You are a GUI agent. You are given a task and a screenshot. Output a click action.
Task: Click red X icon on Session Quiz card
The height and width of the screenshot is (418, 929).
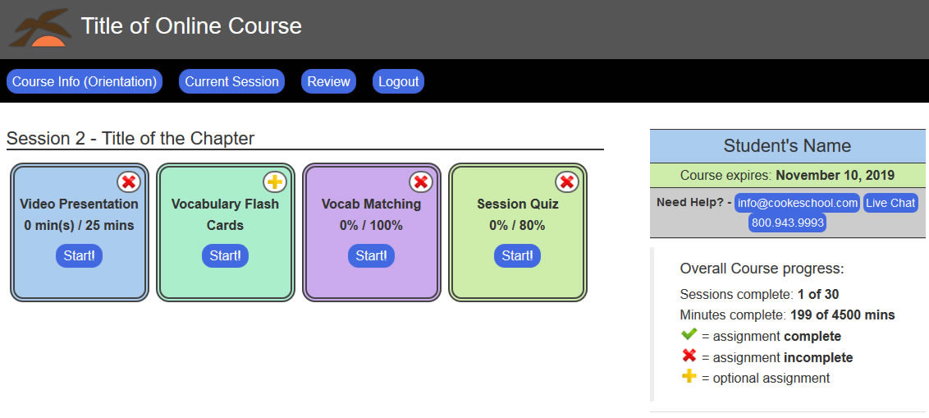(566, 182)
